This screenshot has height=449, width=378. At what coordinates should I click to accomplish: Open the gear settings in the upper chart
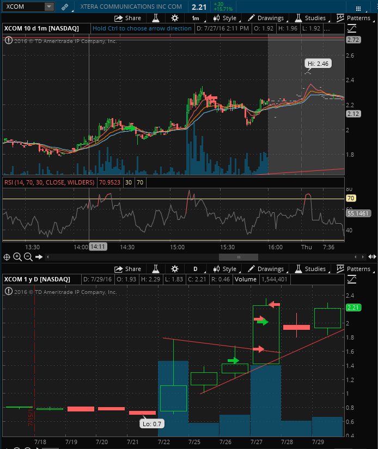click(x=175, y=18)
